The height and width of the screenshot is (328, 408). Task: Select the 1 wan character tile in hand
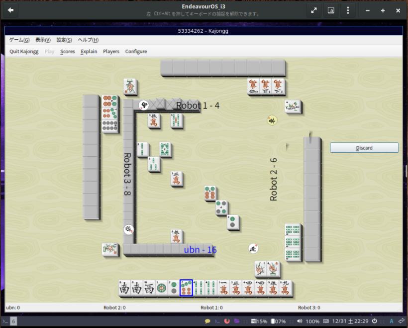point(223,288)
